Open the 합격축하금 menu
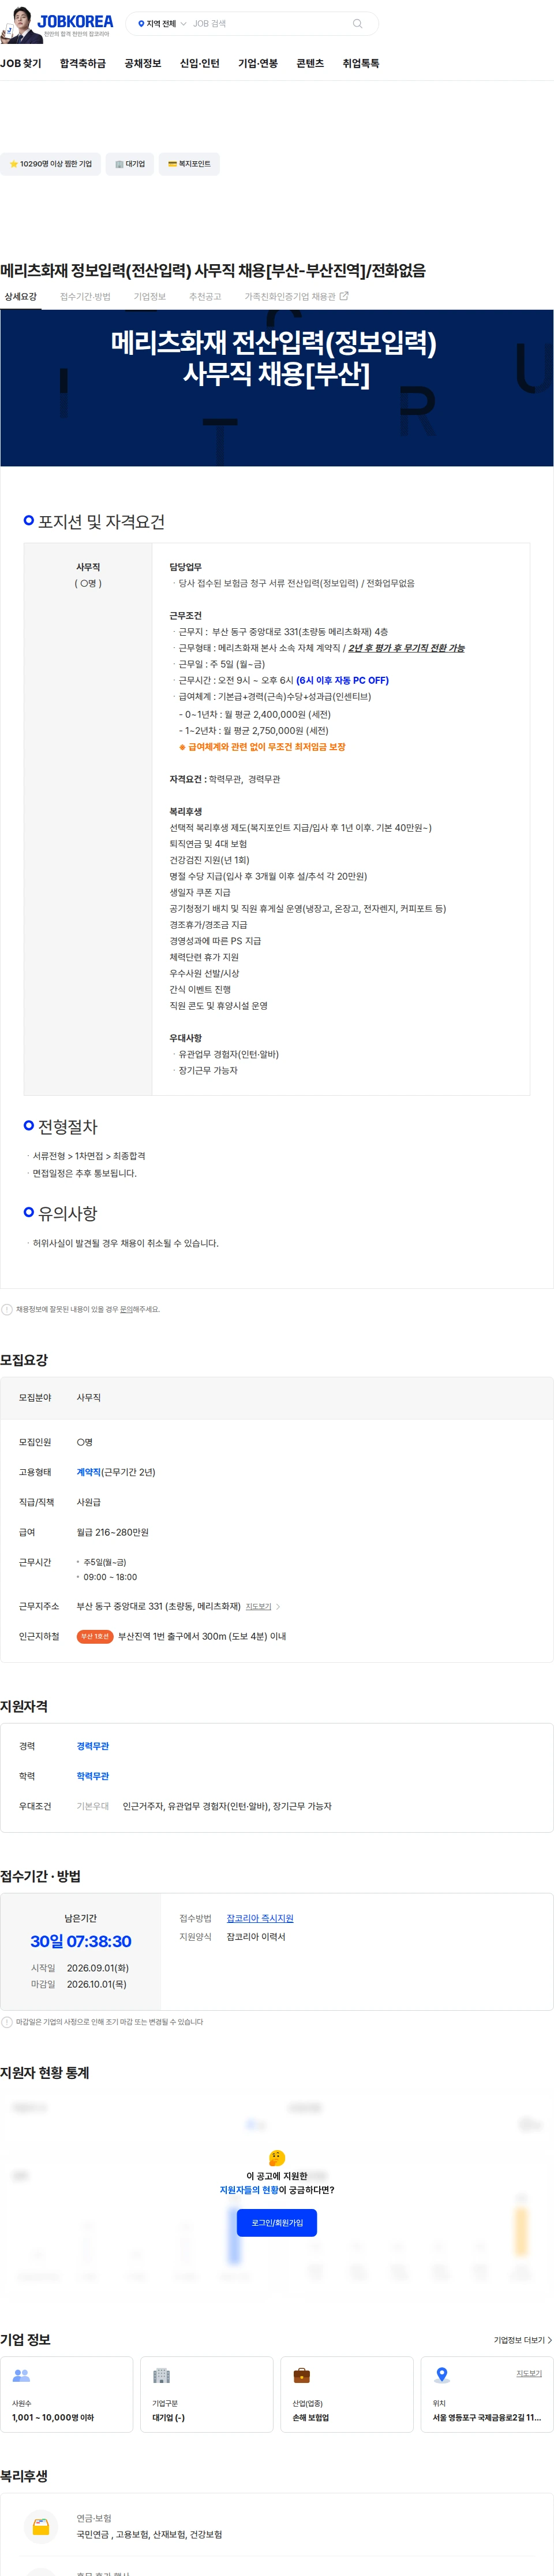 pyautogui.click(x=83, y=63)
